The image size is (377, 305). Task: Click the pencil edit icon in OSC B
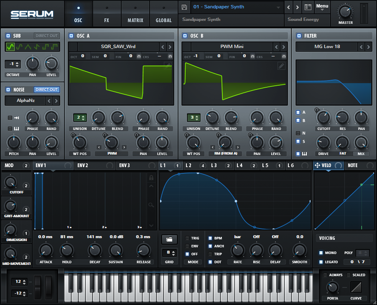click(281, 66)
